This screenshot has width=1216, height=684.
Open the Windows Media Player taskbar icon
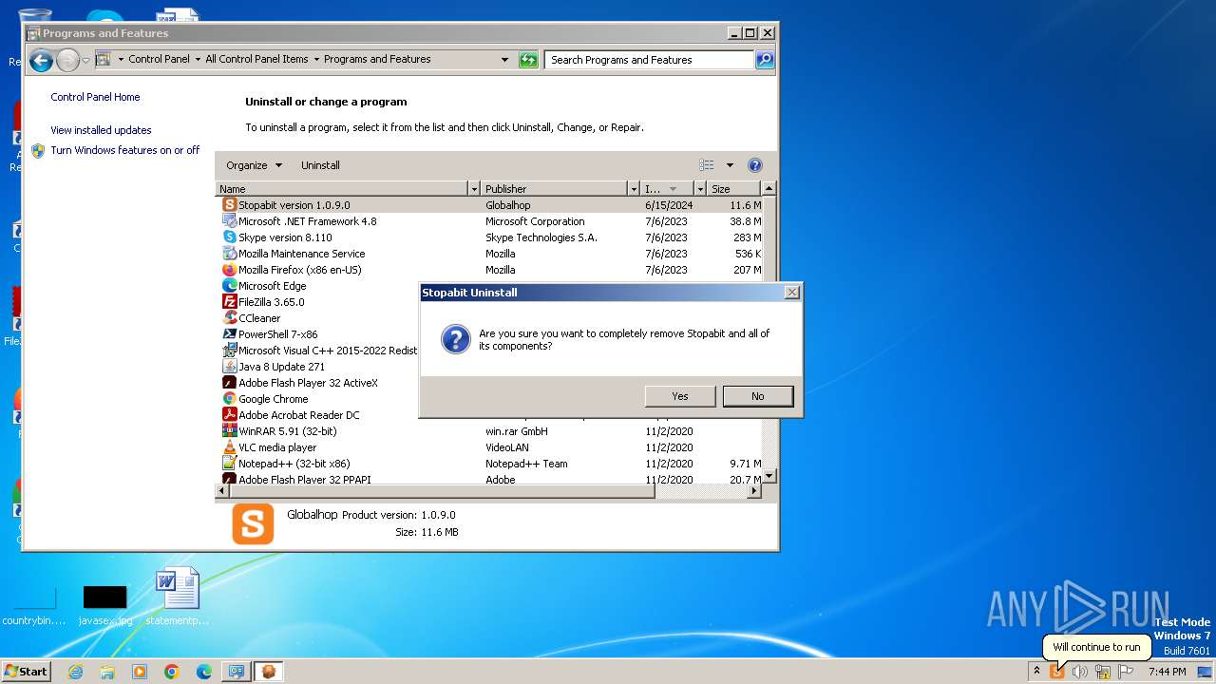[x=140, y=672]
